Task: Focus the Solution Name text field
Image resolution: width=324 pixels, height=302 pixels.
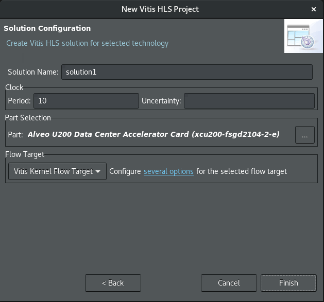Action: click(x=186, y=72)
